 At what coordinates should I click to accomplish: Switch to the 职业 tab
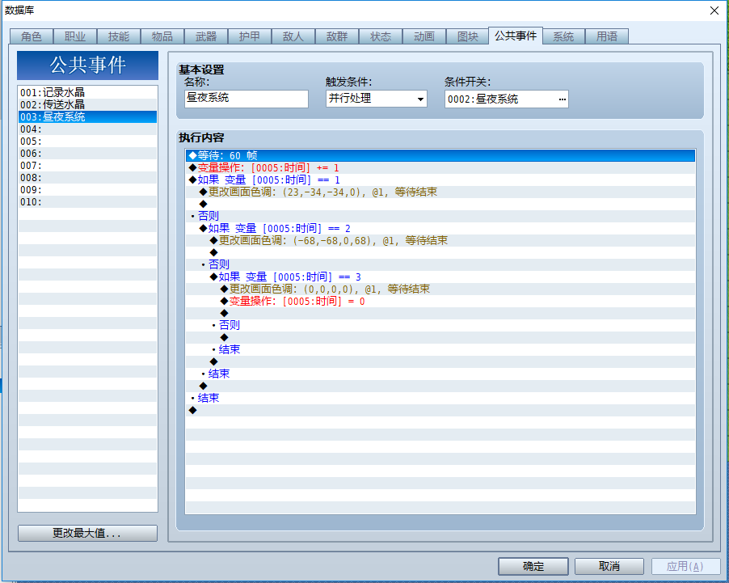[x=75, y=36]
